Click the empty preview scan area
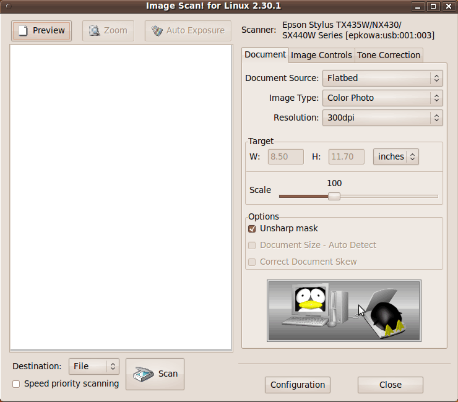458x402 pixels. (x=121, y=198)
